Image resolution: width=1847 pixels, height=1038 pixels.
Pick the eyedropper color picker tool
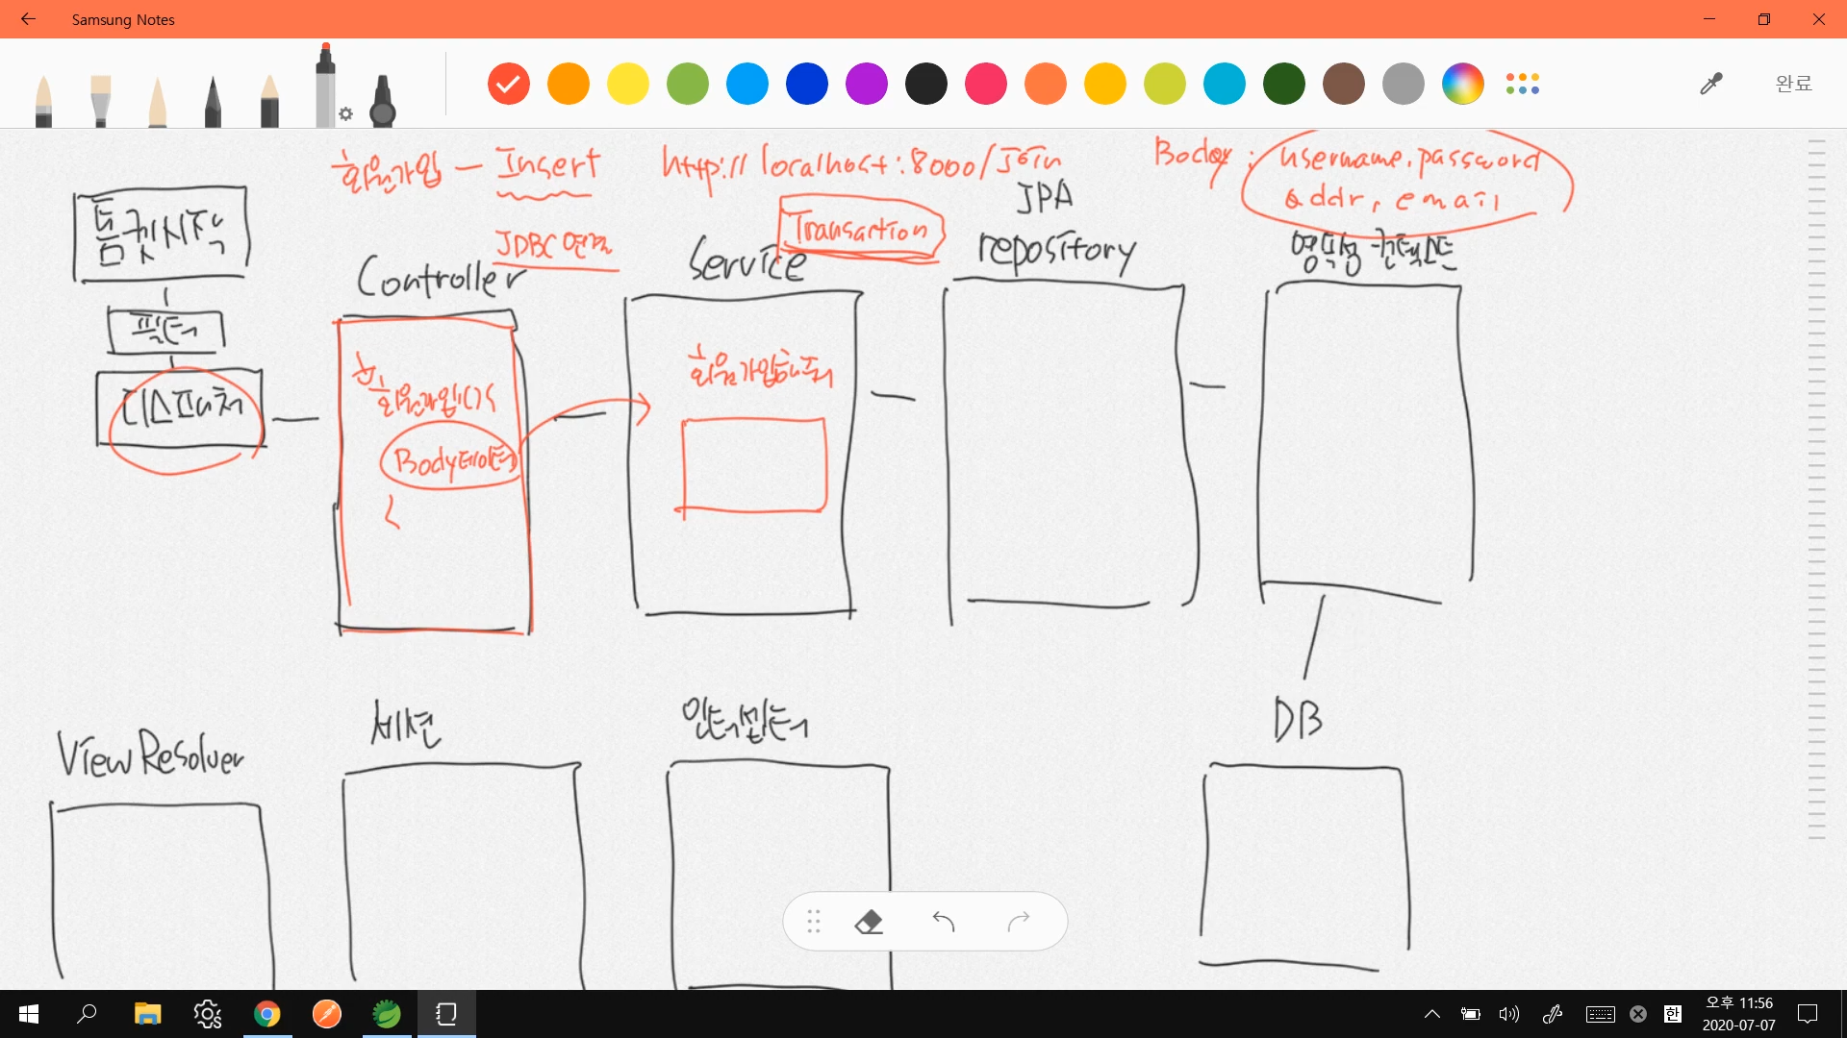1710,85
